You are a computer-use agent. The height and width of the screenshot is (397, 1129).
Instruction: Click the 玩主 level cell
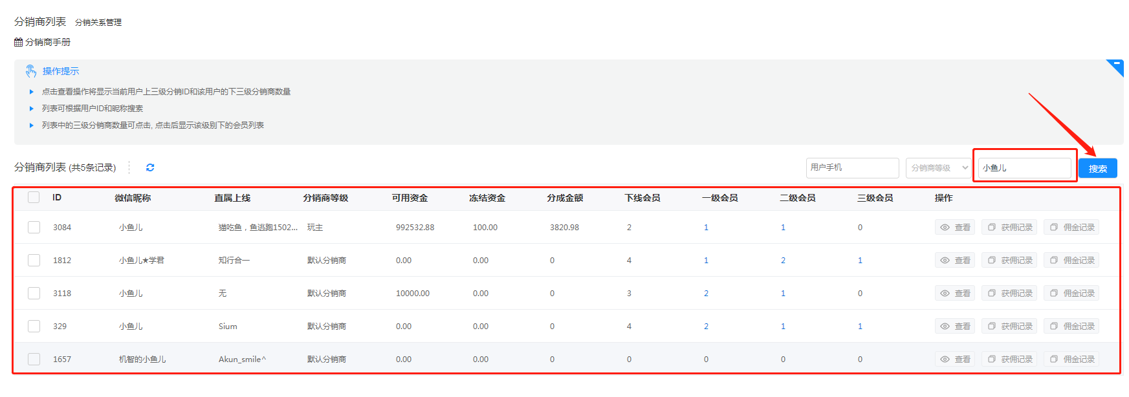[x=315, y=228]
